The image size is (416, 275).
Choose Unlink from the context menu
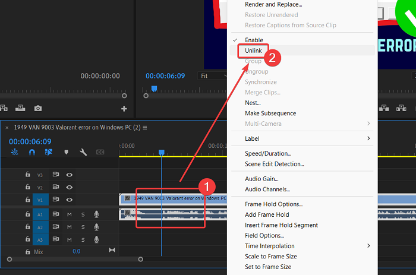tap(302, 50)
